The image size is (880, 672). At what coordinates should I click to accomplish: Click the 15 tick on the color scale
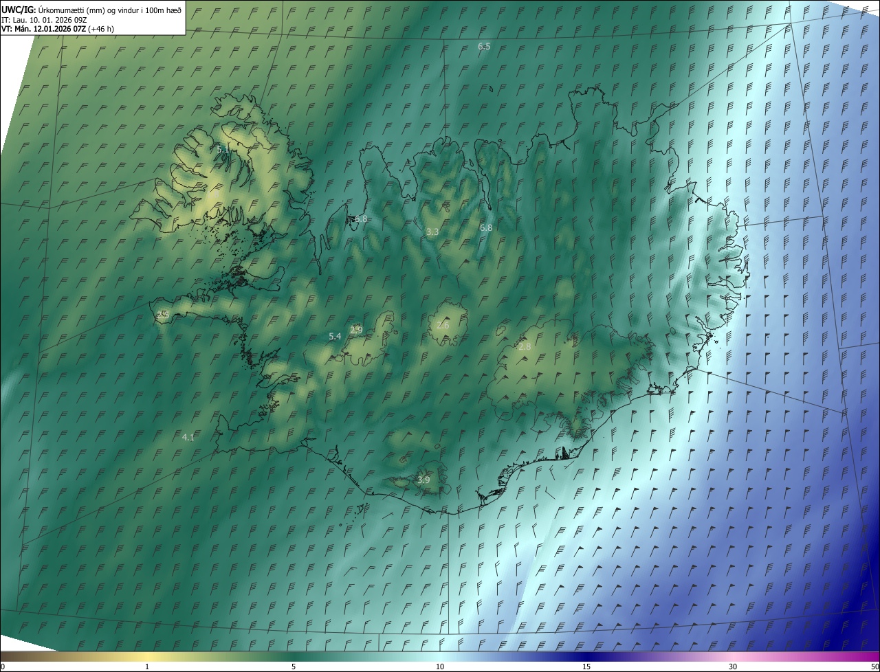tap(586, 667)
